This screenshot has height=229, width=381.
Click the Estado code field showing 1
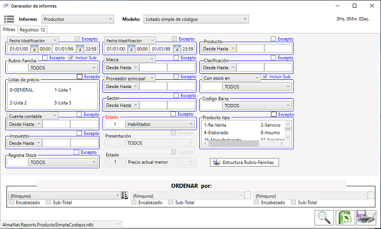point(115,124)
